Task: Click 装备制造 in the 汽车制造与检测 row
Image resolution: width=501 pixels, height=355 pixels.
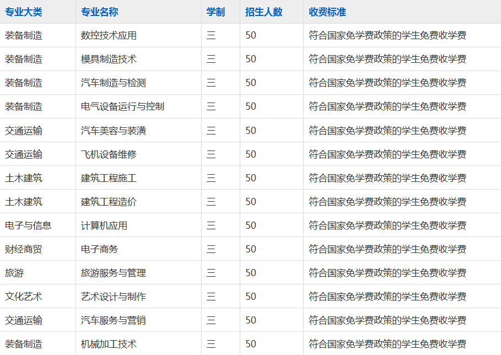Action: point(24,83)
